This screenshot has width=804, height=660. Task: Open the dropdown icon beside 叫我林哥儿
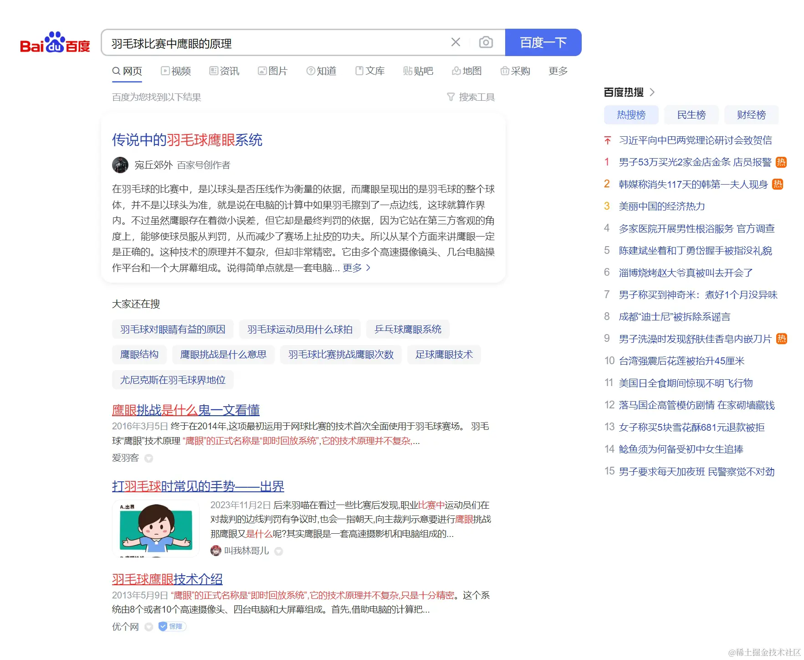[279, 552]
